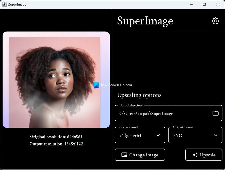
Task: Click the Original resolution: 624x561 text
Action: 56,137
